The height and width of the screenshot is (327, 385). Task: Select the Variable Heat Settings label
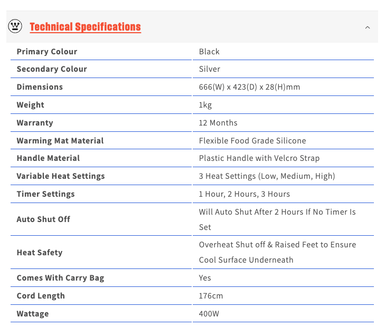[x=61, y=176]
